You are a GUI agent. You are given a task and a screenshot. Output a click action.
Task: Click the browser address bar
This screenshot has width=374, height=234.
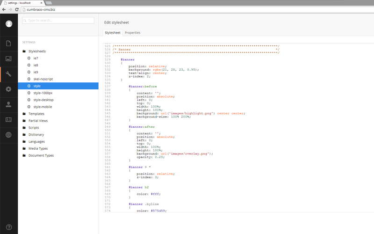click(197, 9)
